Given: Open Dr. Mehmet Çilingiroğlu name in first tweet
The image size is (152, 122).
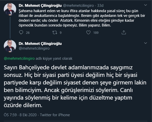Looking at the screenshot, I should click(x=39, y=5).
